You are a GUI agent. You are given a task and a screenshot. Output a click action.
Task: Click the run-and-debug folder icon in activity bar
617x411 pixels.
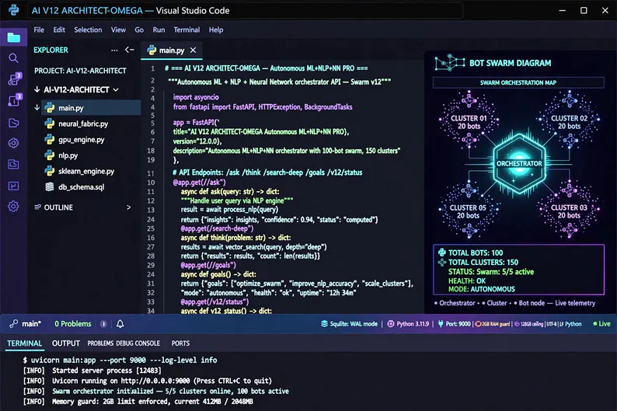[13, 123]
